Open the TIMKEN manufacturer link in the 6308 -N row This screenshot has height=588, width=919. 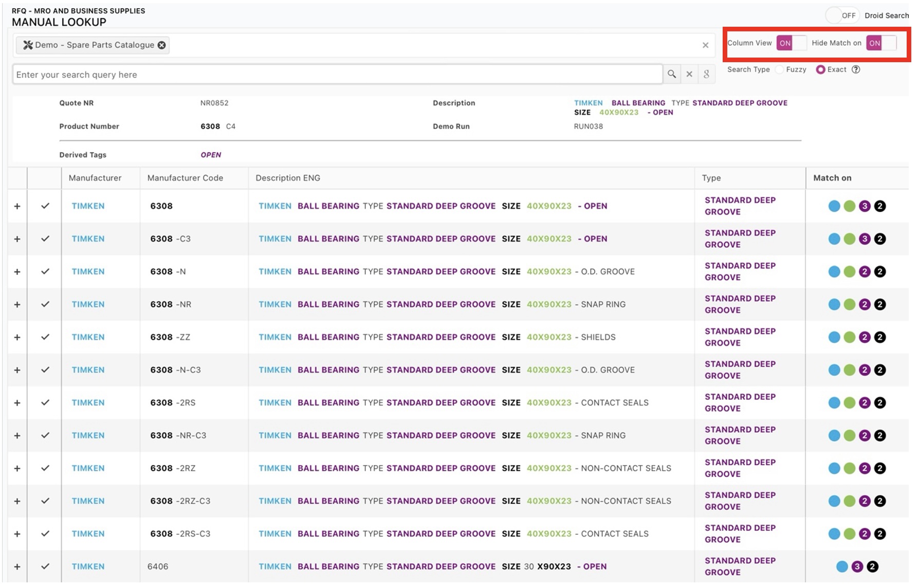click(88, 272)
